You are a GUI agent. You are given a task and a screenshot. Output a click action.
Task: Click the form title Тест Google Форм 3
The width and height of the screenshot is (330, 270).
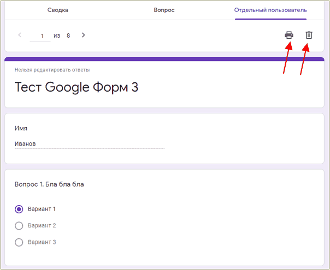point(76,87)
